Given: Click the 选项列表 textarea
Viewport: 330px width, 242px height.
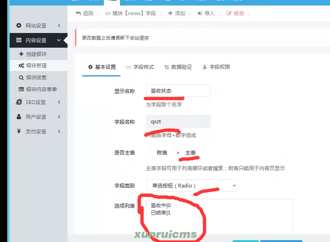Looking at the screenshot, I should click(x=220, y=217).
